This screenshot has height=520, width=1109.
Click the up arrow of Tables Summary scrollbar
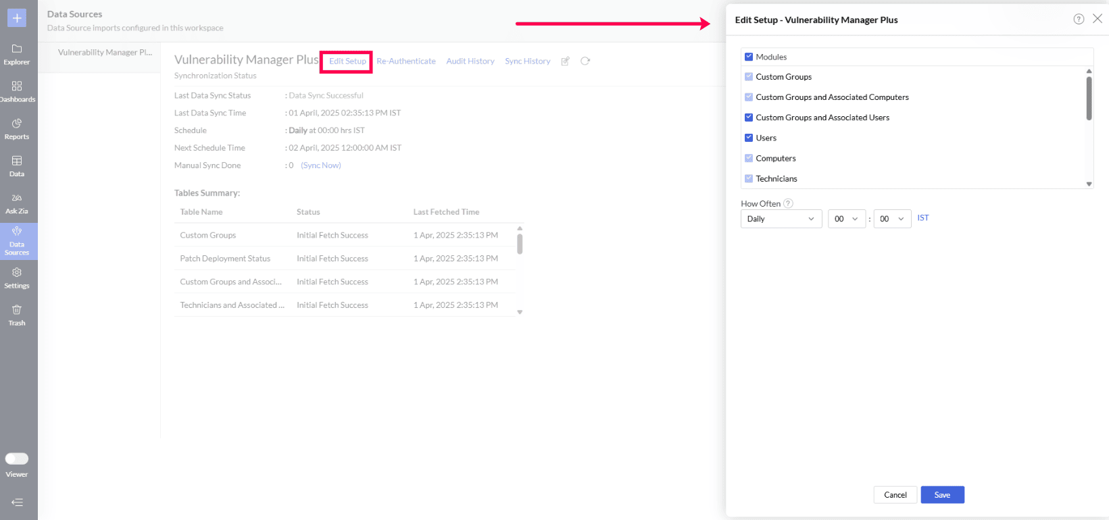click(x=520, y=228)
